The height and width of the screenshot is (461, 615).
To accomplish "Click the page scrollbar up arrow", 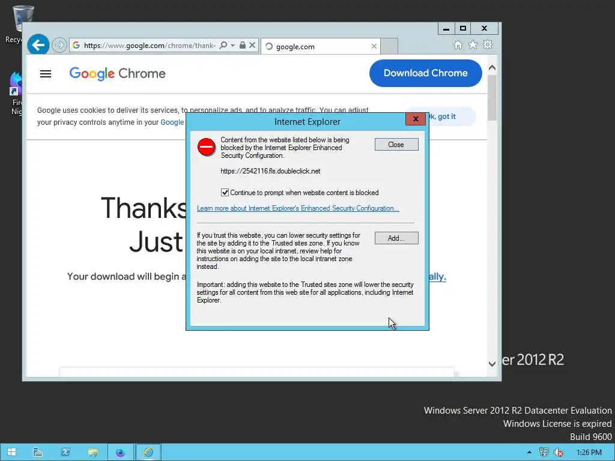I will pyautogui.click(x=492, y=67).
